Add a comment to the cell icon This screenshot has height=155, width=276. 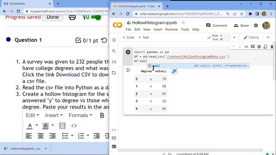253,46
